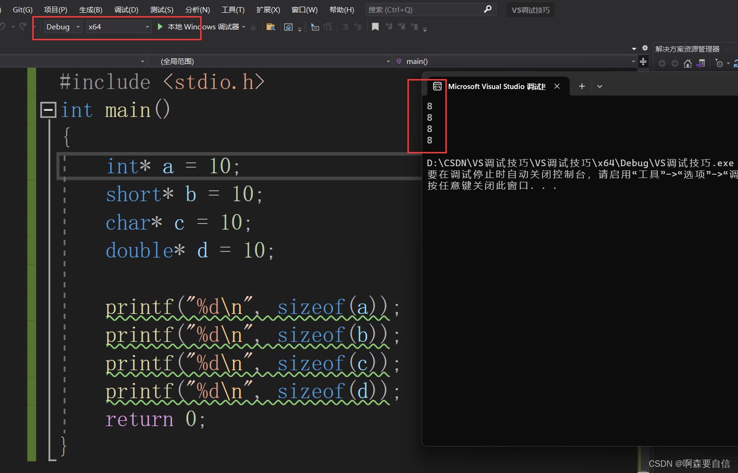Click the editor settings gear icon
This screenshot has height=473, width=738.
tap(645, 48)
